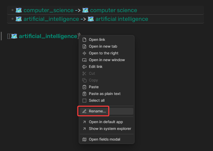Follow the artificial intelligence link with space
Viewport: 213px width, 151px height.
(x=122, y=19)
